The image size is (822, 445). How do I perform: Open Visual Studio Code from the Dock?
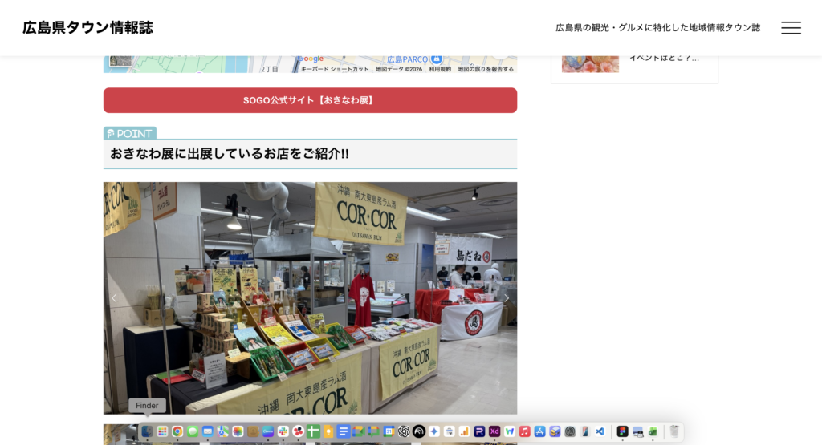[x=600, y=431]
